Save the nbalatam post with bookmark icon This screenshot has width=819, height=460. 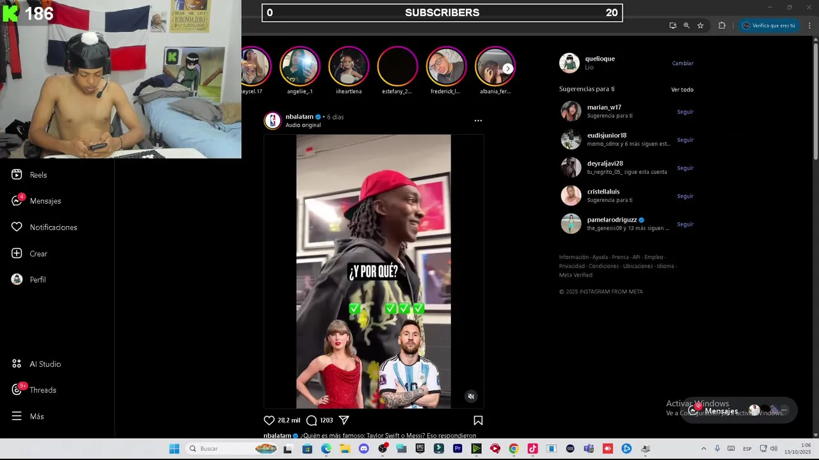tap(478, 420)
